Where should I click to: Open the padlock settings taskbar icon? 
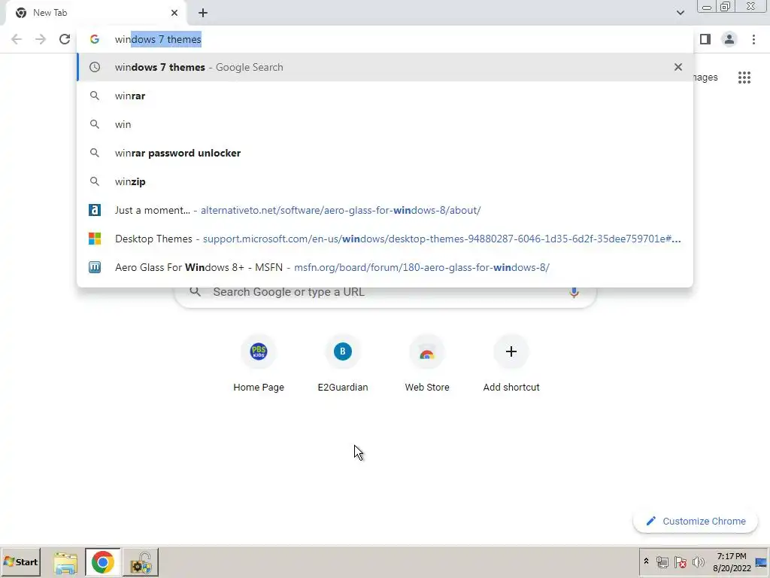[x=141, y=562]
